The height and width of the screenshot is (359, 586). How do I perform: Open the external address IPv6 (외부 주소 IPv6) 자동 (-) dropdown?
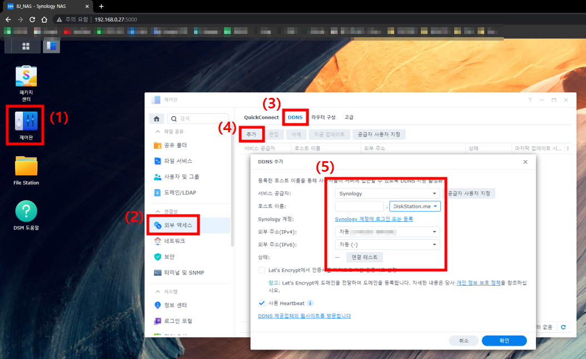387,245
